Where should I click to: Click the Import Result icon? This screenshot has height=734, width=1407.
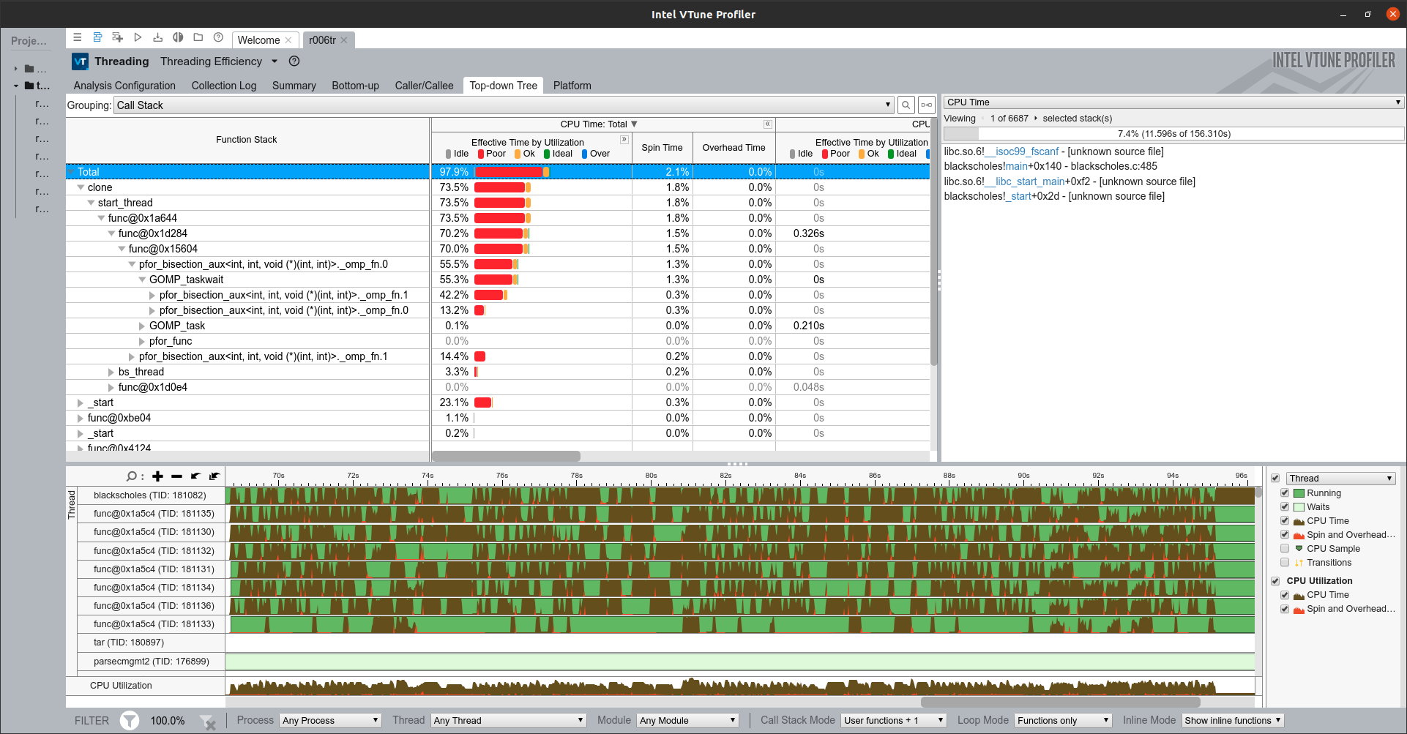pos(157,37)
